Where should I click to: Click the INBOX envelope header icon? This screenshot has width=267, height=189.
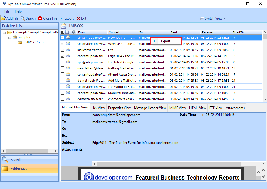tap(64, 26)
